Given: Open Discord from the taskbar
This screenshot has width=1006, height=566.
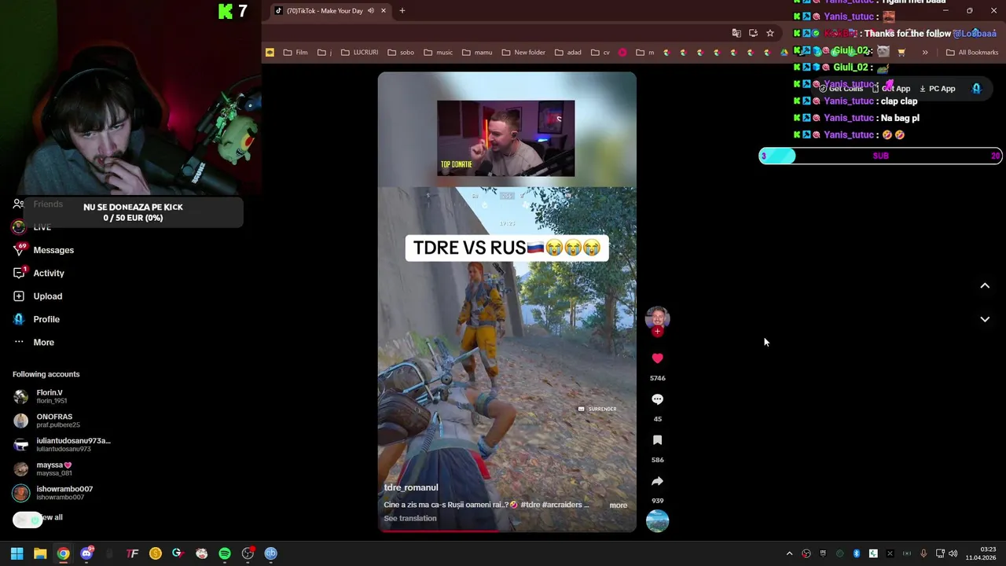Looking at the screenshot, I should click(x=86, y=553).
